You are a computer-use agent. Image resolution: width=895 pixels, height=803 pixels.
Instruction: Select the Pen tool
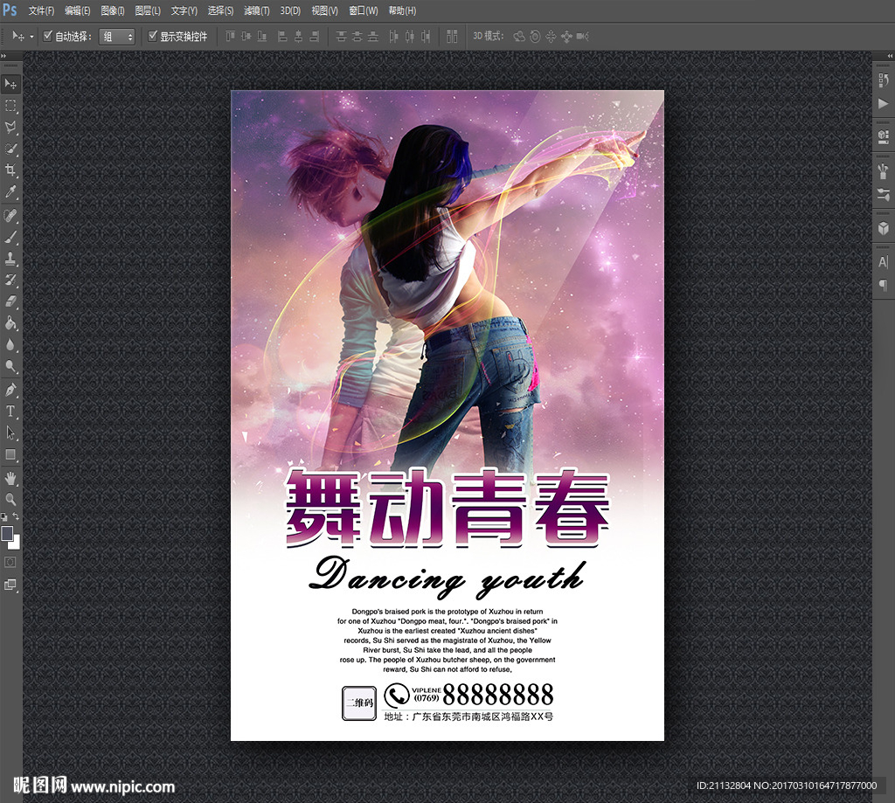click(10, 391)
